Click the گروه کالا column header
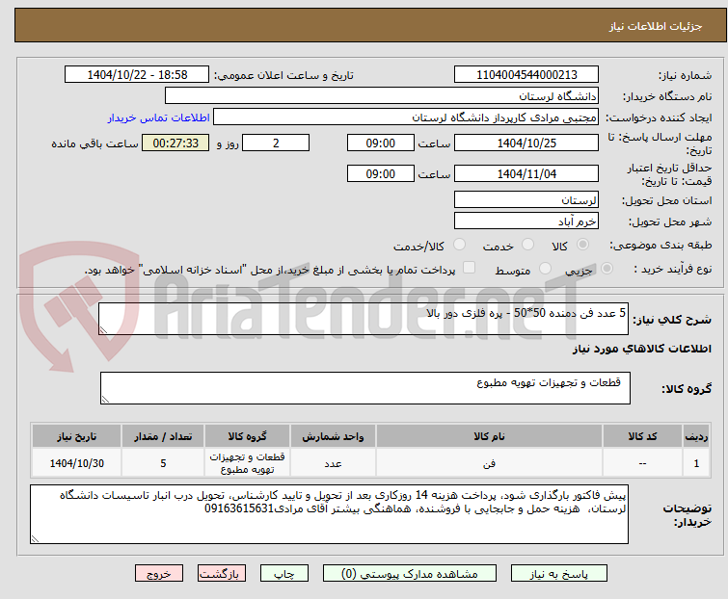Image resolution: width=728 pixels, height=599 pixels. [x=247, y=436]
